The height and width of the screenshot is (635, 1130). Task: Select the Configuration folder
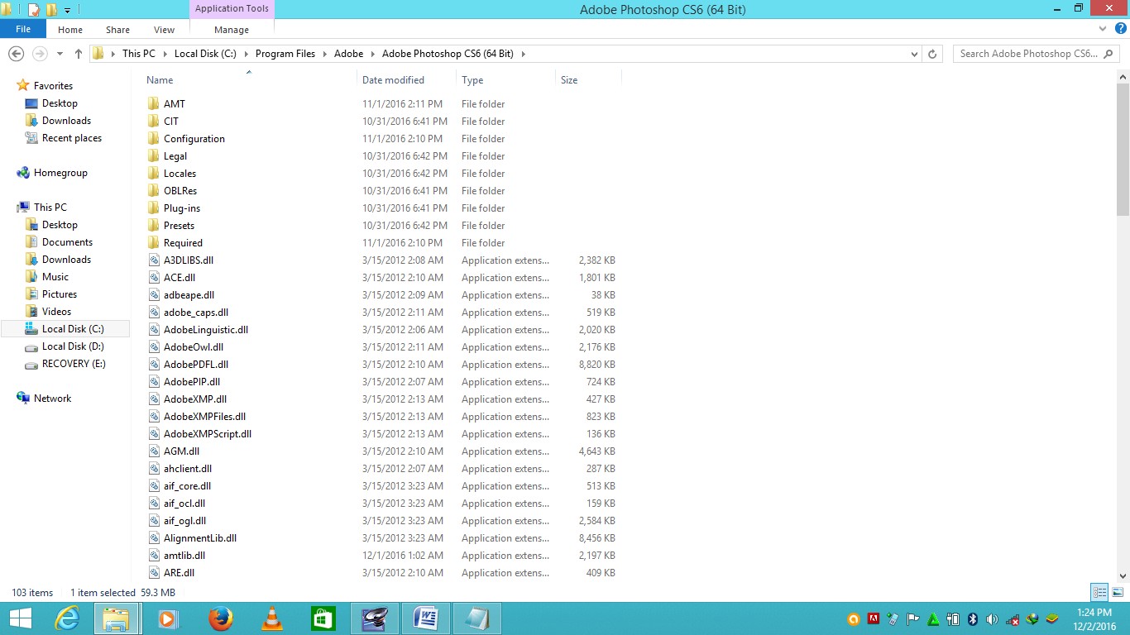[194, 139]
